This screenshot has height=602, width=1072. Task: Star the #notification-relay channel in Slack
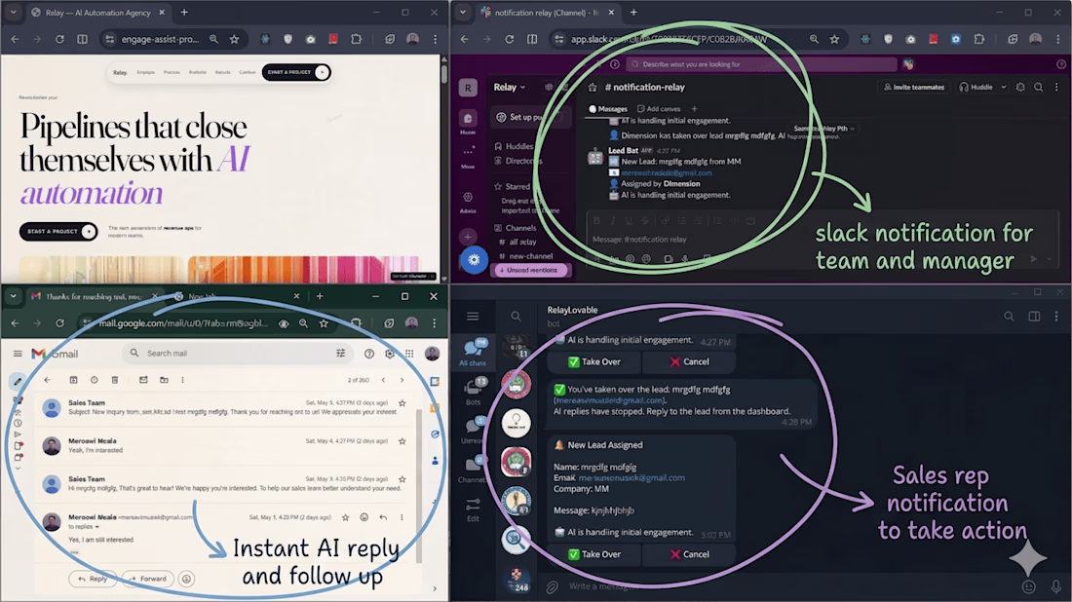point(593,88)
